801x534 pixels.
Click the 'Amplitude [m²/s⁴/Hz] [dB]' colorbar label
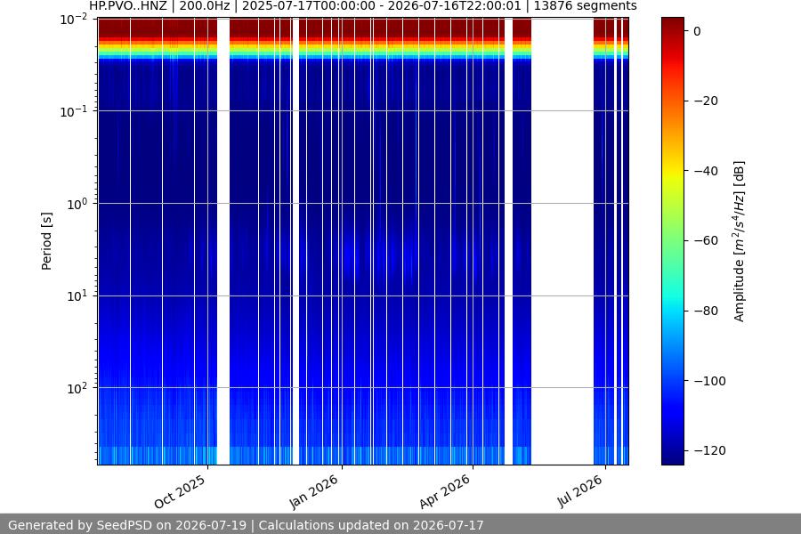pos(740,241)
